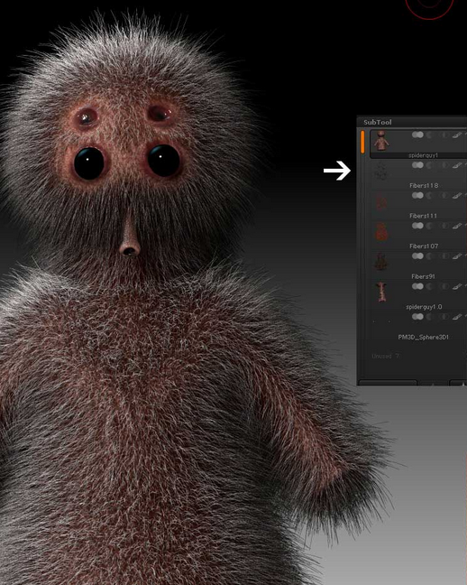The height and width of the screenshot is (585, 467).
Task: Click the paintbrush icon on Fibers111 row
Action: point(457,196)
